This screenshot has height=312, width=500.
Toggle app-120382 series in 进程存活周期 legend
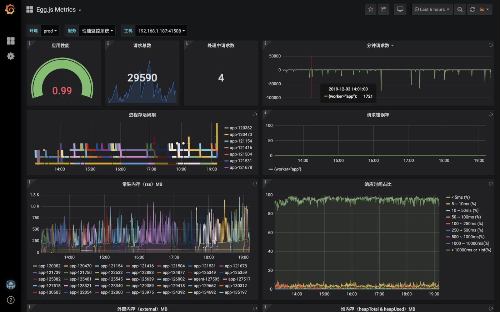pos(238,128)
